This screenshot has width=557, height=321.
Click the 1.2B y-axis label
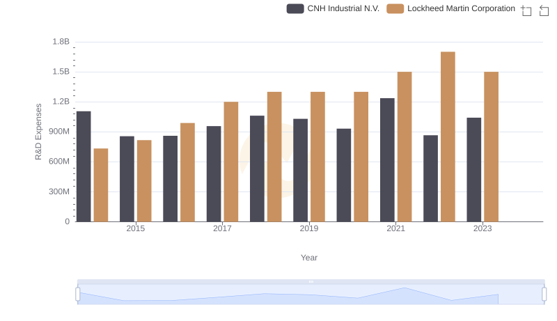click(61, 102)
